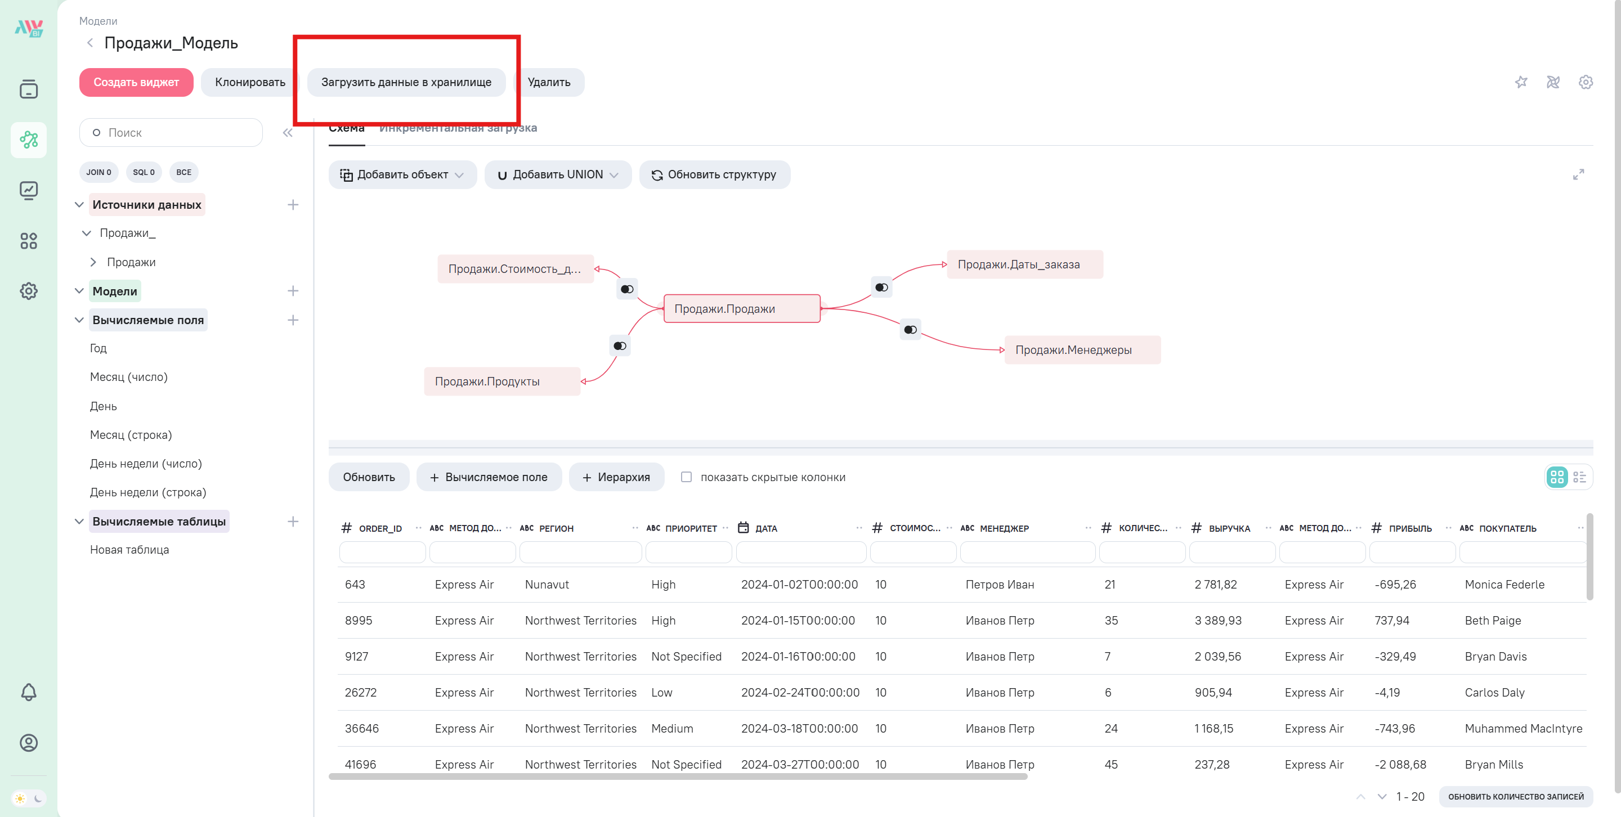Expand schema to fullscreen
Viewport: 1621px width, 817px height.
tap(1578, 174)
